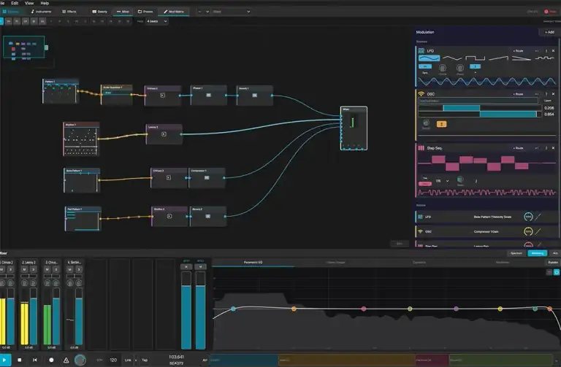
Task: Mute mixer channel 4
Action: (x=70, y=269)
